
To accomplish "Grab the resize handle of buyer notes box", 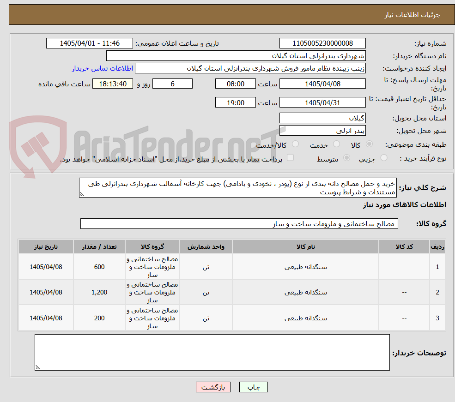I will [37, 367].
